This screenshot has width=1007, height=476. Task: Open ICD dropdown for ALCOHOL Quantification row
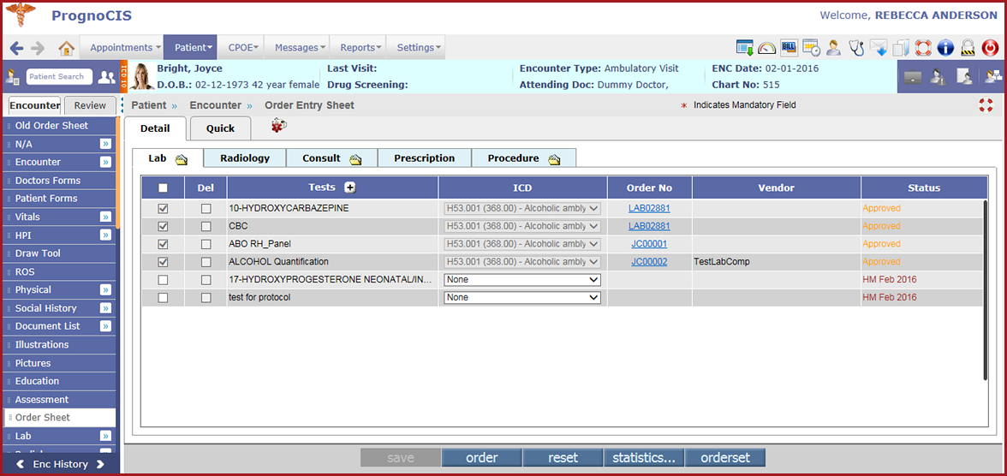point(522,261)
